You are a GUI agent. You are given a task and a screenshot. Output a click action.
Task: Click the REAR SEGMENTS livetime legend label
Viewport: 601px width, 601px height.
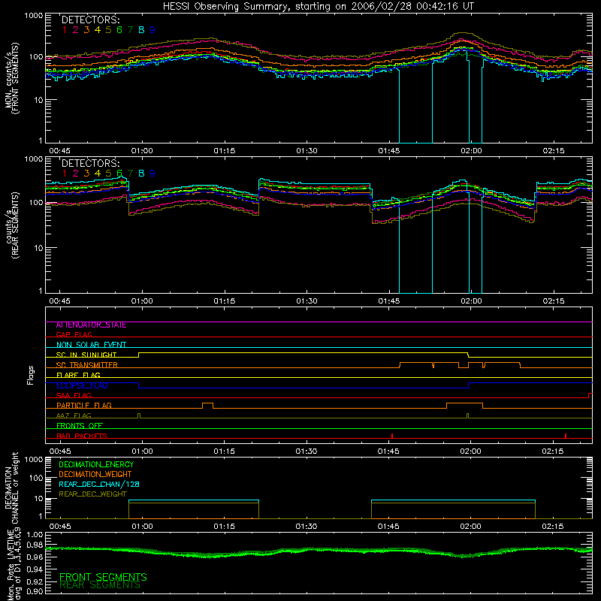click(100, 585)
